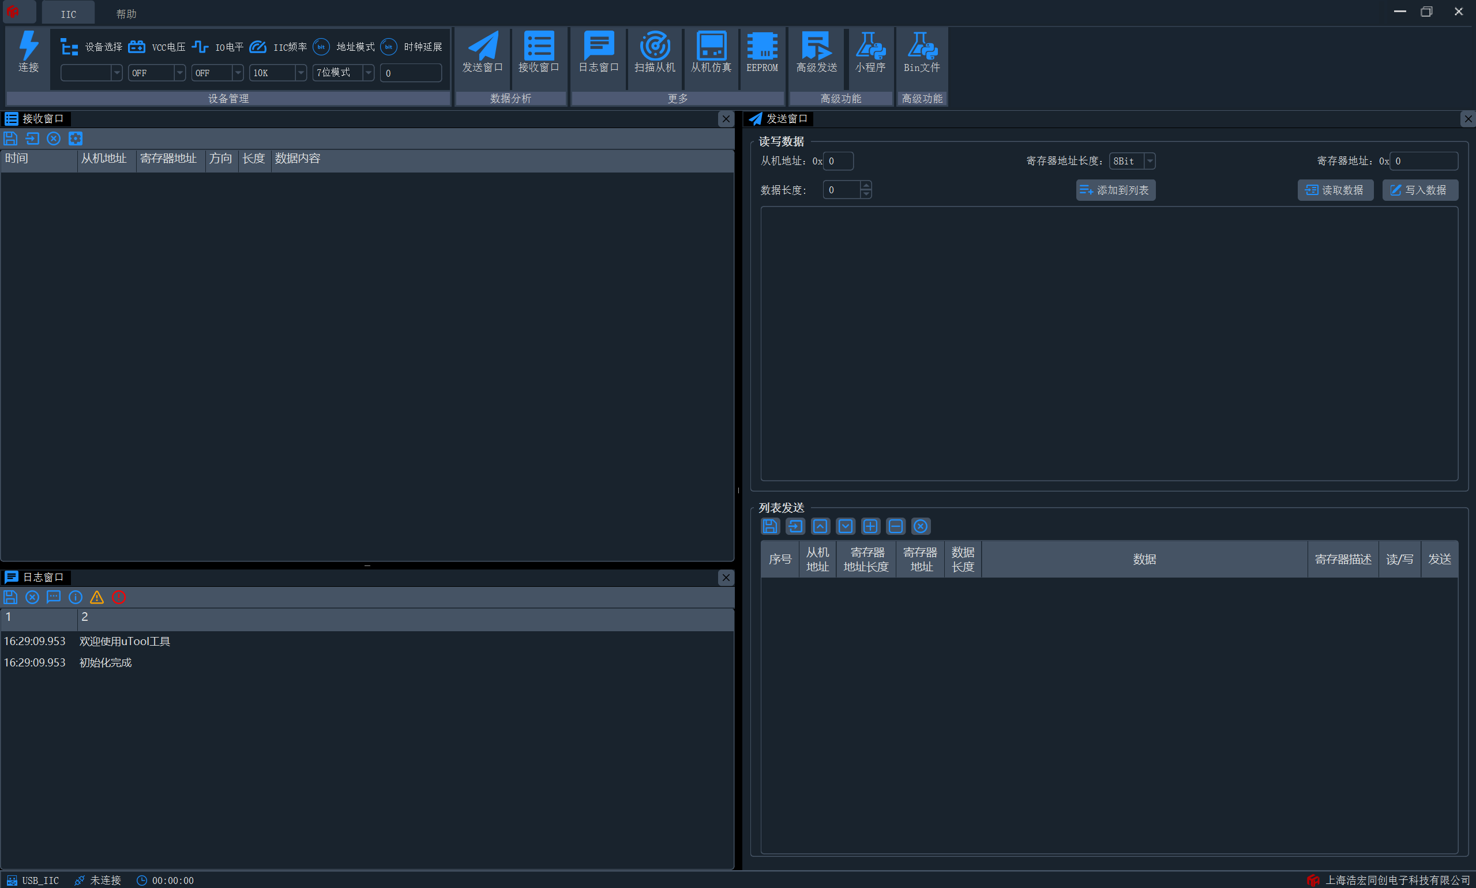Select the 发送窗口 panel tab
This screenshot has width=1476, height=888.
point(779,118)
